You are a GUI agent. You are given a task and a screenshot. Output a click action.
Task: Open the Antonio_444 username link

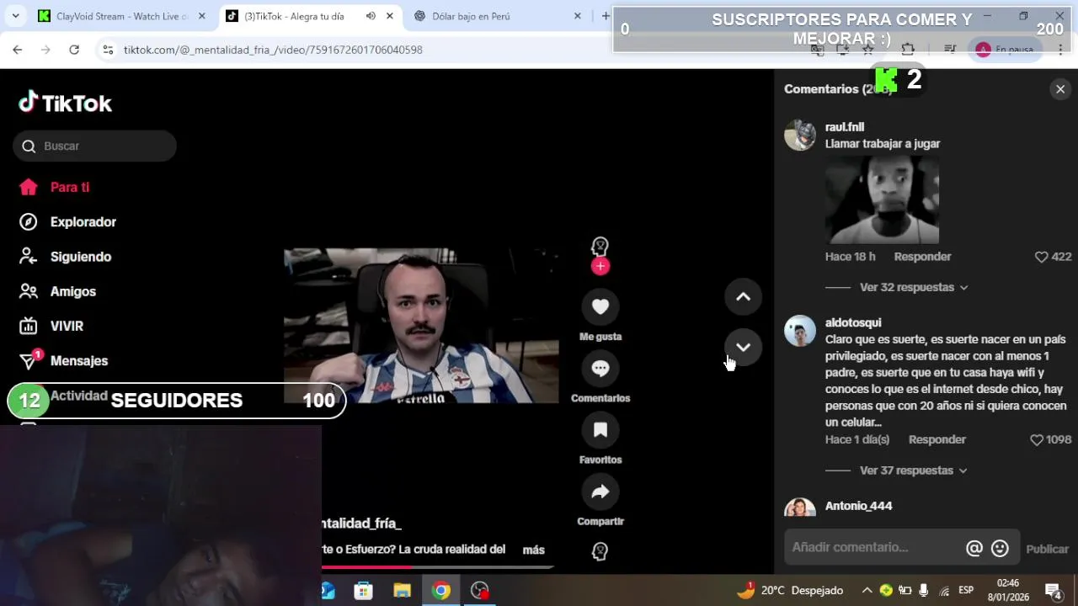tap(858, 506)
